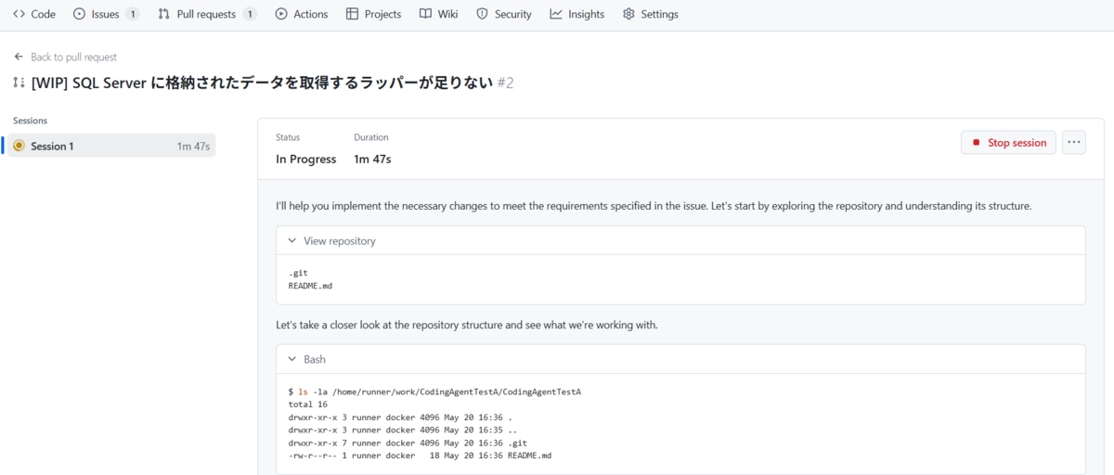Stop the running session

tap(1008, 143)
